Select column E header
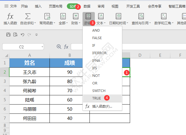 [x=160, y=55]
